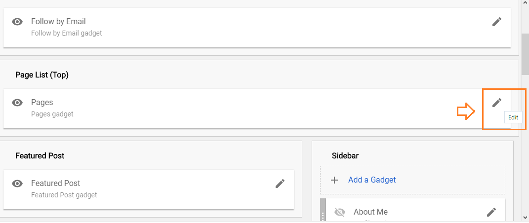Click the Sidebar section heading

point(345,155)
